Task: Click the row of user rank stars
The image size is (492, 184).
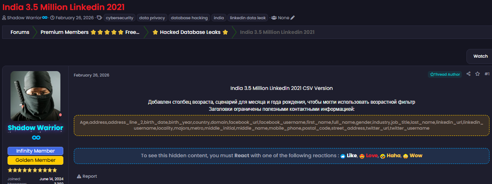Action: [x=32, y=170]
